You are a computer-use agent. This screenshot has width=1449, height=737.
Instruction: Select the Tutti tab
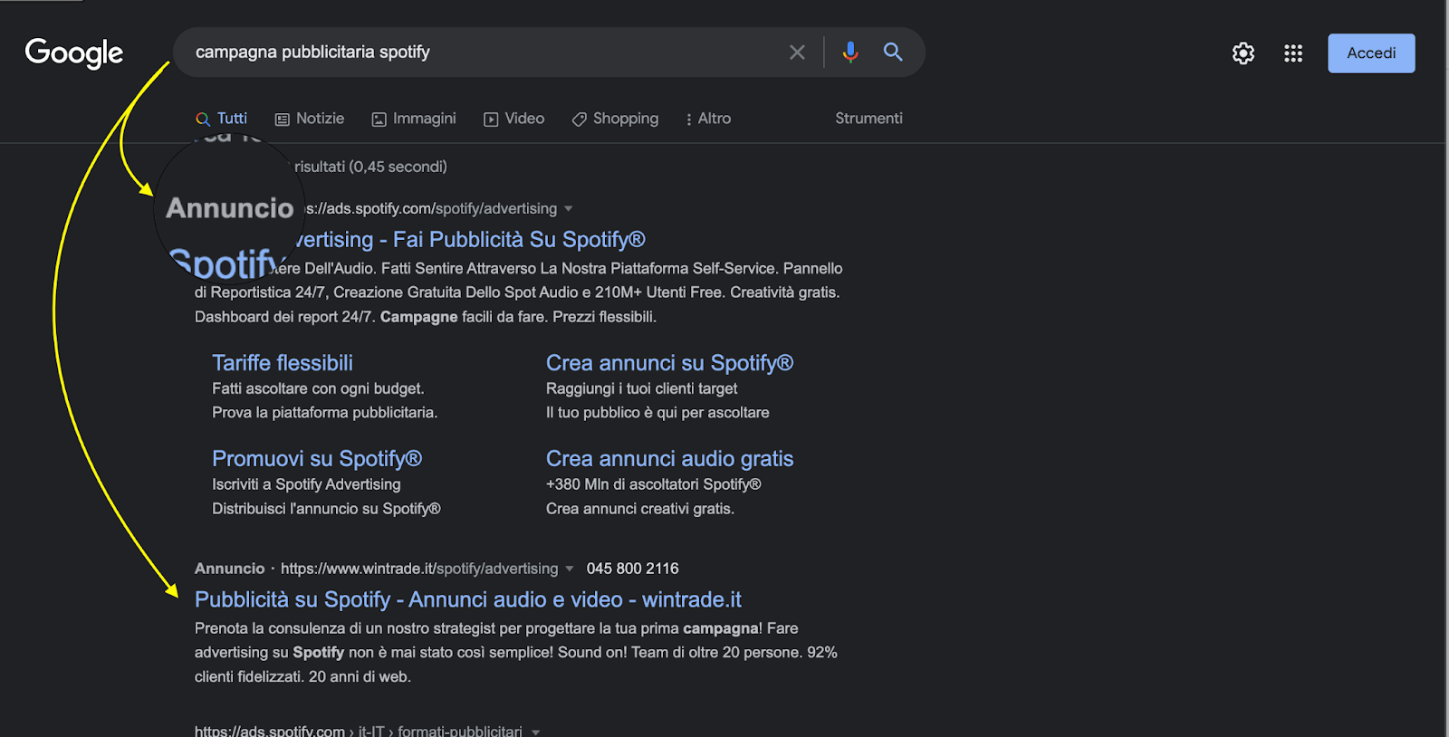tap(221, 119)
